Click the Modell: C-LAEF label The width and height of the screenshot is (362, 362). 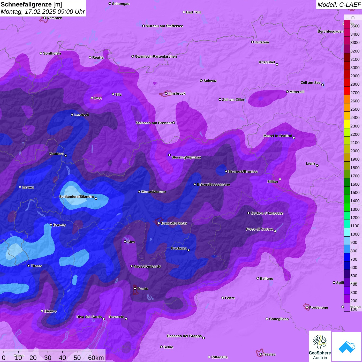(x=339, y=5)
